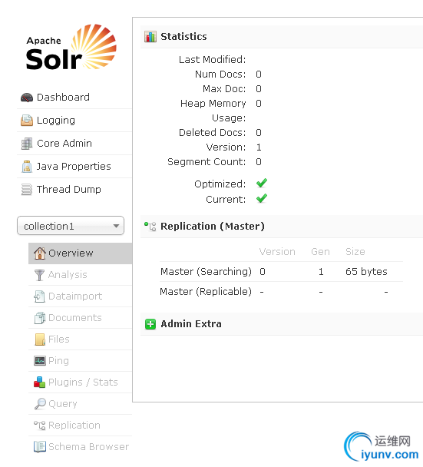Click the Schema Browser book icon
The height and width of the screenshot is (467, 423).
40,447
